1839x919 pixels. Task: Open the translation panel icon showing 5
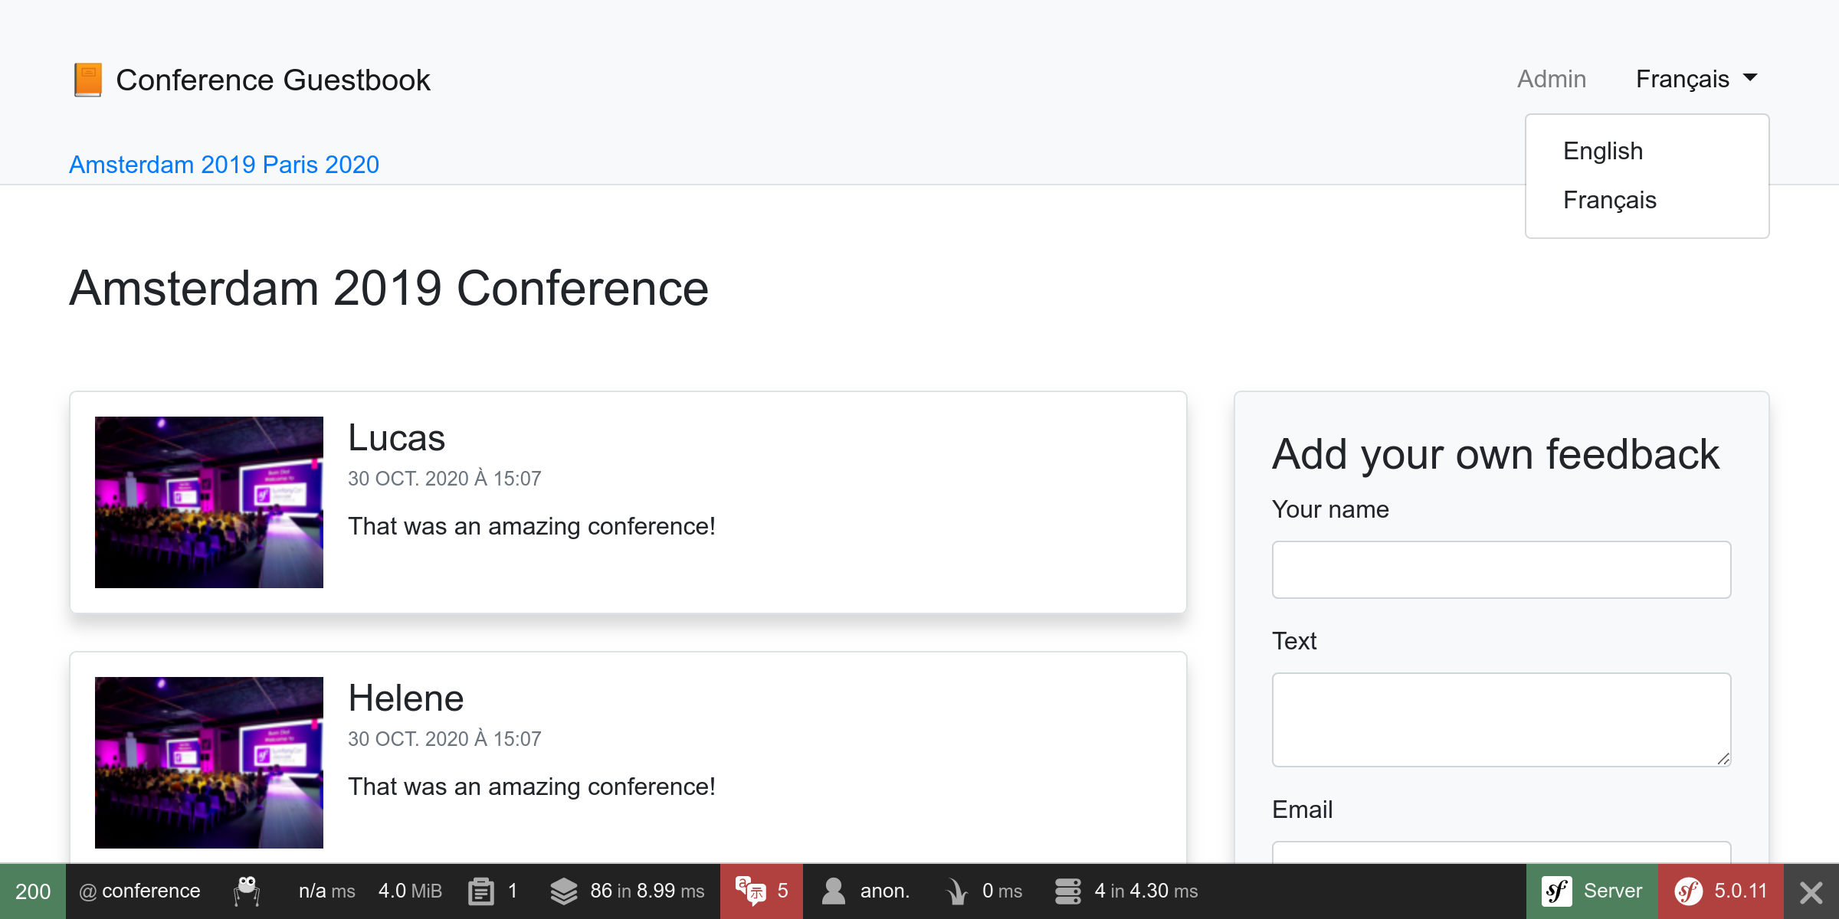tap(751, 891)
